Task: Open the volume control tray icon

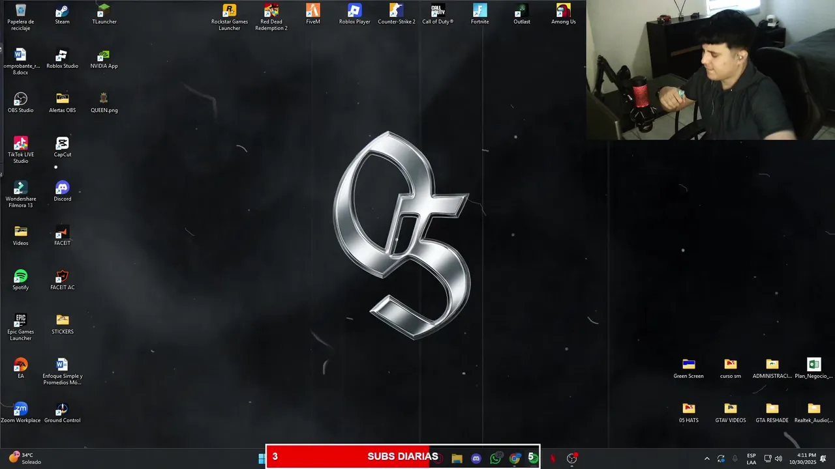Action: 778,459
